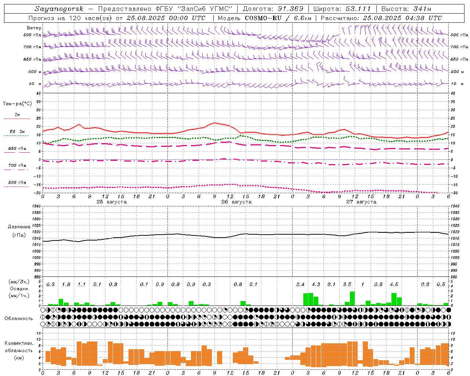Select the 'ЗапСиб УГМС' provider text
The width and height of the screenshot is (470, 376).
pyautogui.click(x=205, y=9)
